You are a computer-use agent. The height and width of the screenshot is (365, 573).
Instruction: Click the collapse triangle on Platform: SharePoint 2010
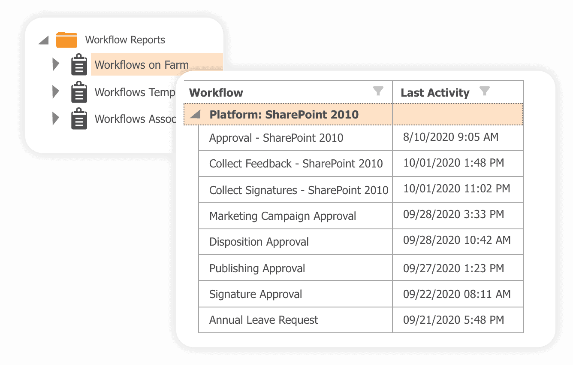(195, 114)
